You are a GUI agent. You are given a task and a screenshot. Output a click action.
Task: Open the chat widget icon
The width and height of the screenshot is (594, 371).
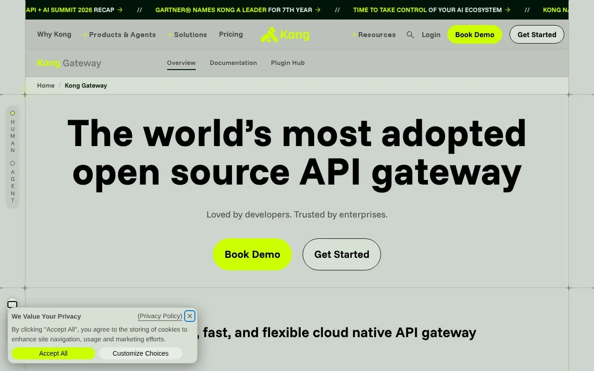tap(13, 304)
